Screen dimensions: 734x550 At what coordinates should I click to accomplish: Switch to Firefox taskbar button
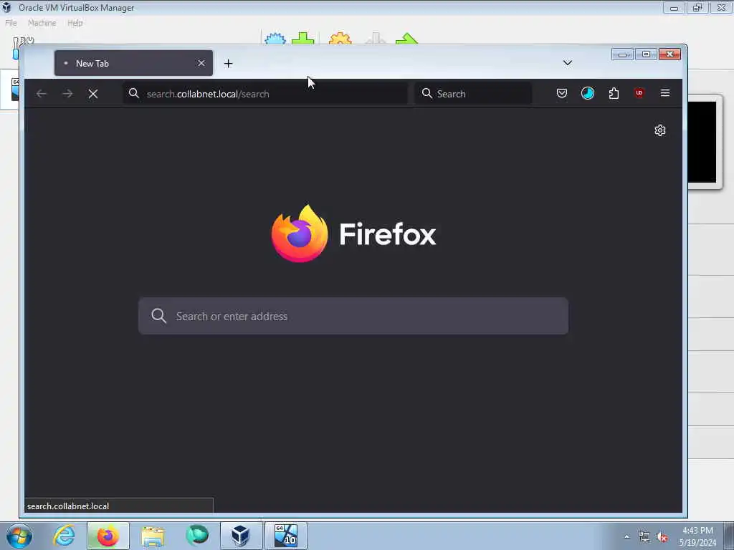click(108, 536)
